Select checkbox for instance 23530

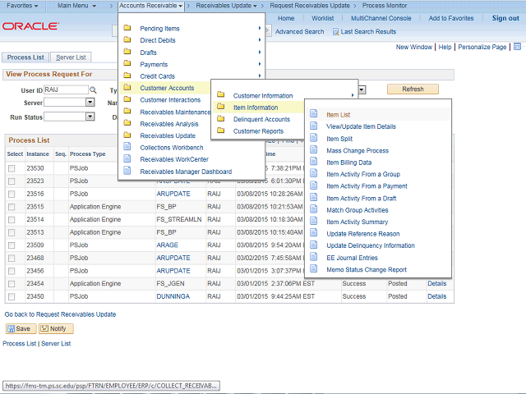coord(12,167)
